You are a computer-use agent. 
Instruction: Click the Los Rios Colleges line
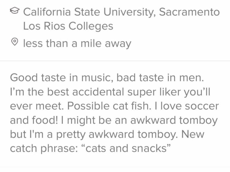[x=68, y=26]
